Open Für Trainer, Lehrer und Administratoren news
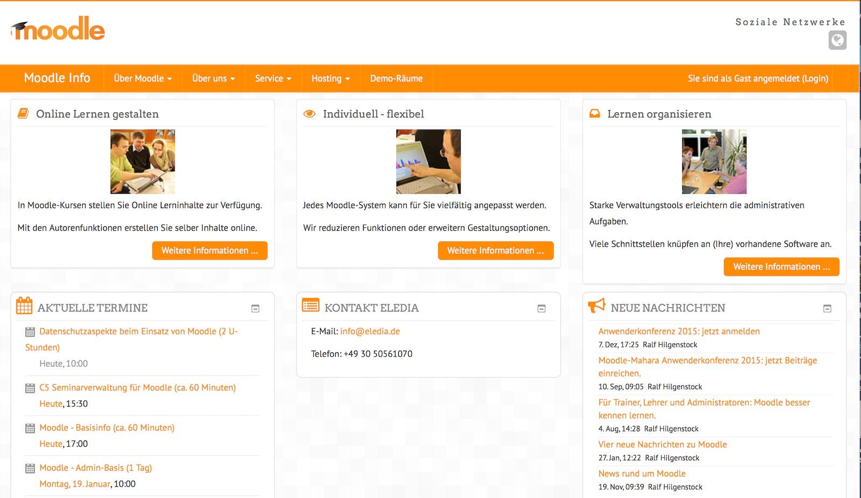 [x=704, y=409]
